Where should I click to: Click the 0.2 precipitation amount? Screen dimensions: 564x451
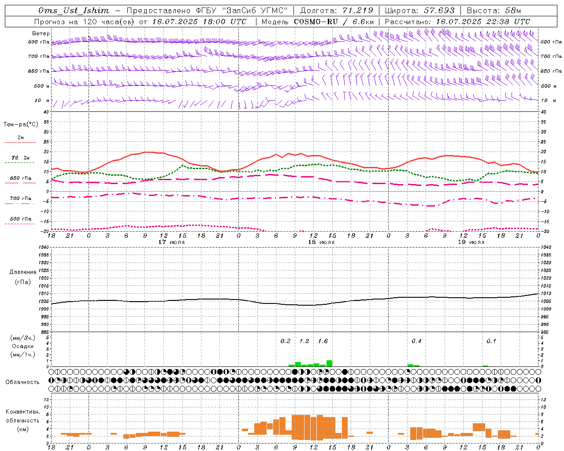tap(286, 341)
